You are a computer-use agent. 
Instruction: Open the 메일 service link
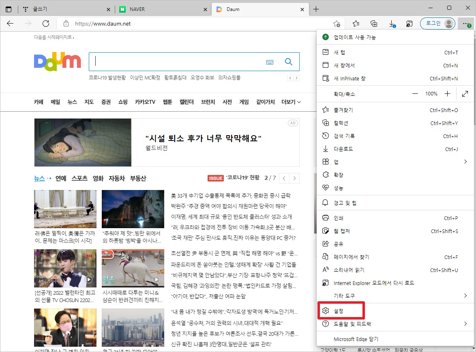pos(56,102)
